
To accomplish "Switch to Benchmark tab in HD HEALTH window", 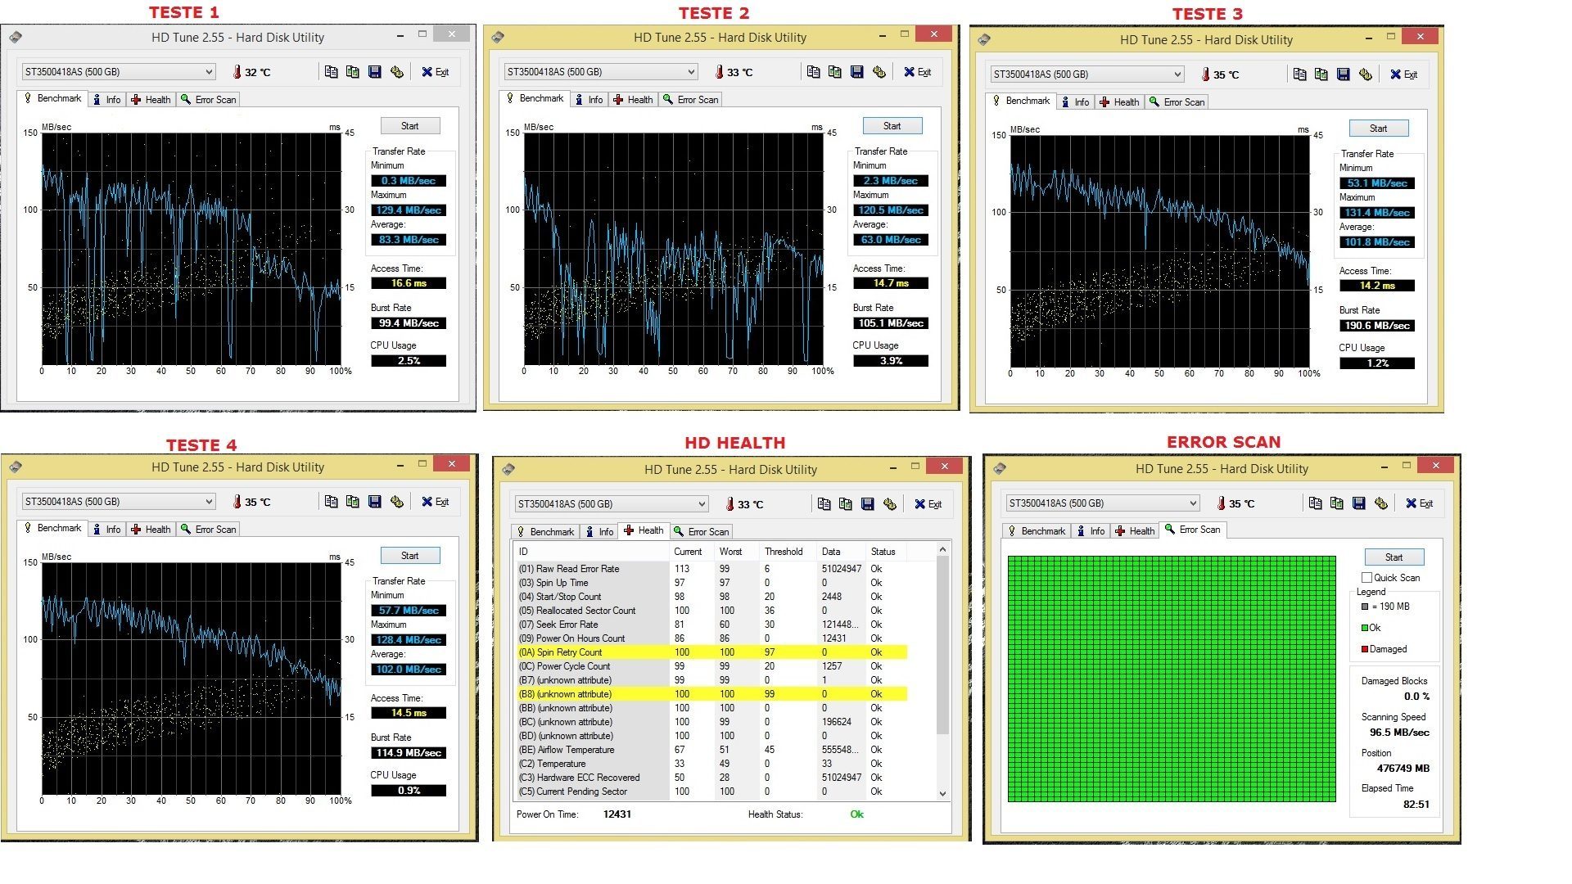I will 545,532.
